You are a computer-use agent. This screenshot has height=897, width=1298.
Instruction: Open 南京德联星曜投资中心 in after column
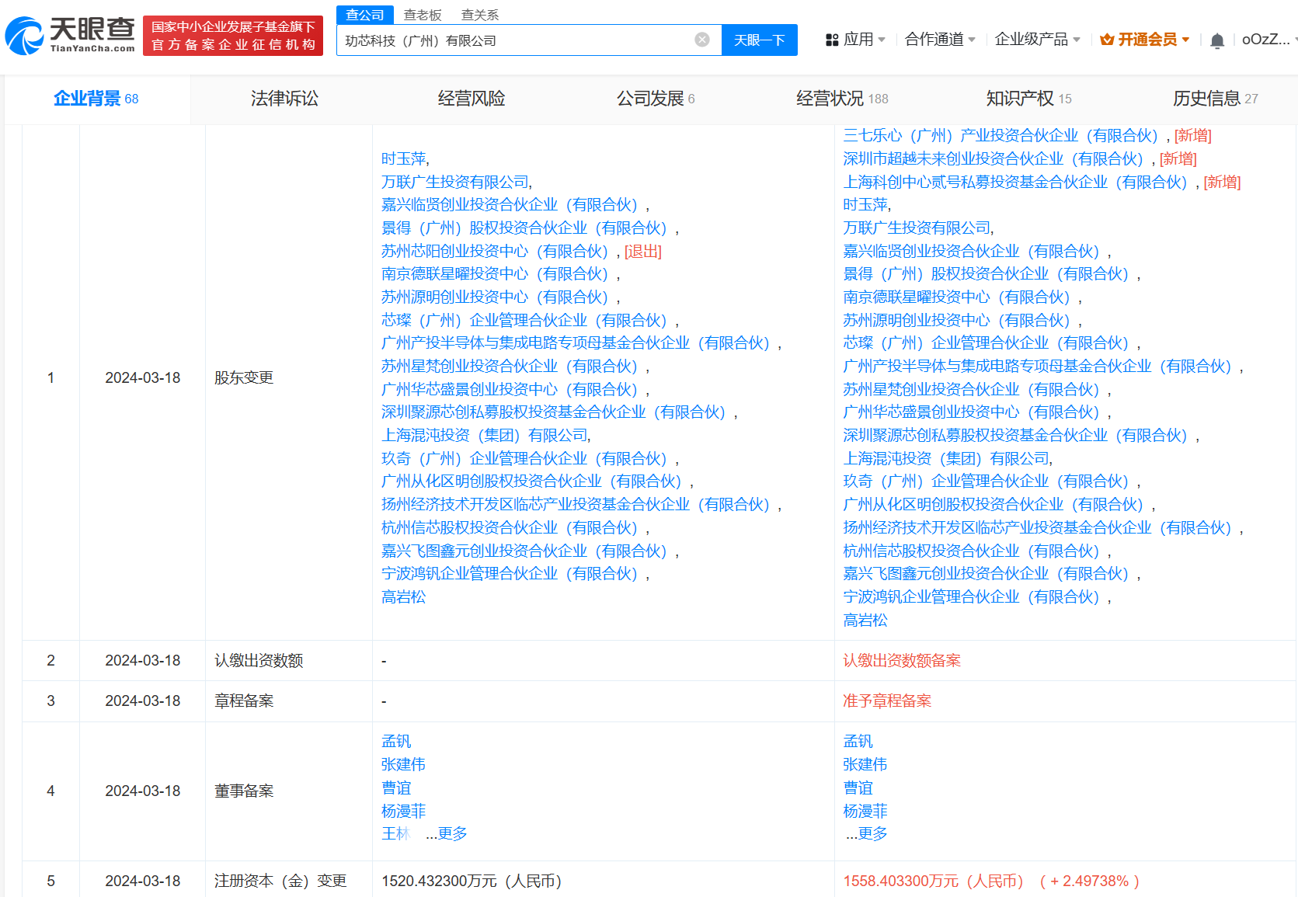[x=957, y=297]
